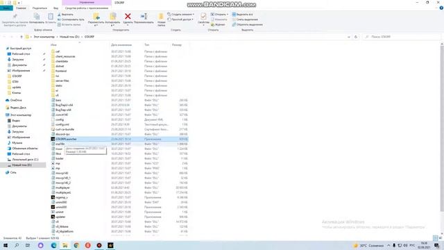Select Яндекс.Диск in the navigation pane
Image resolution: width=444 pixels, height=250 pixels.
[x=18, y=108]
